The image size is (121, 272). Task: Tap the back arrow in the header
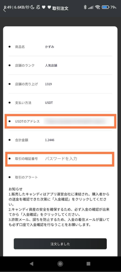point(4,10)
